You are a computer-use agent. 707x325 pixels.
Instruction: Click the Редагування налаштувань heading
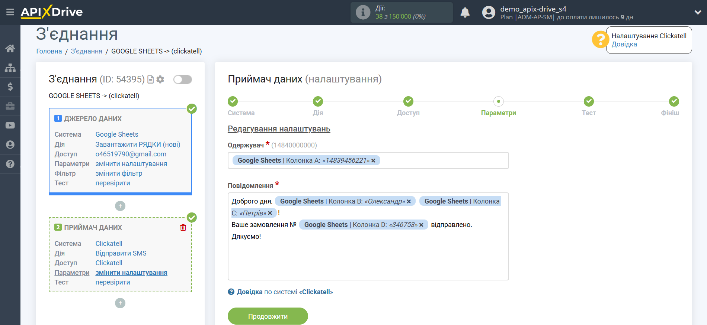click(x=279, y=129)
